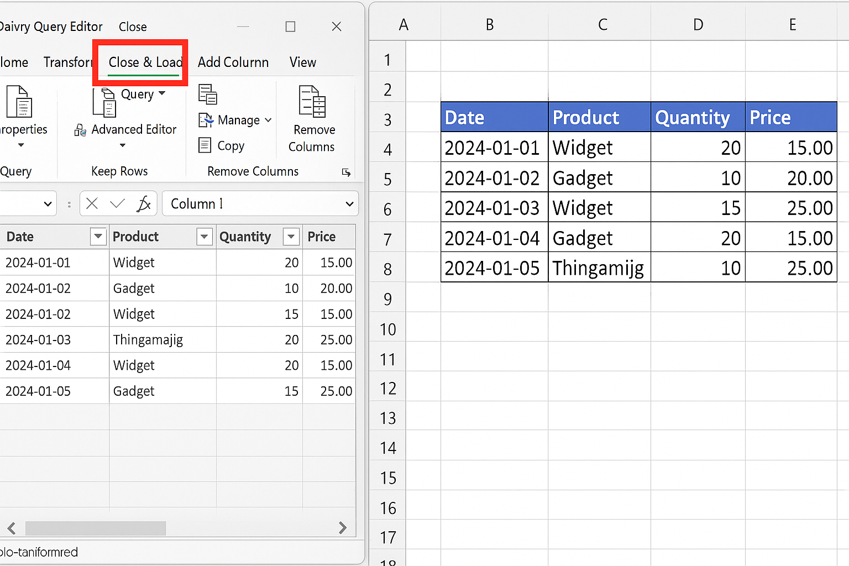This screenshot has width=849, height=566.
Task: Click the horizontal scrollbar thumb
Action: point(96,528)
